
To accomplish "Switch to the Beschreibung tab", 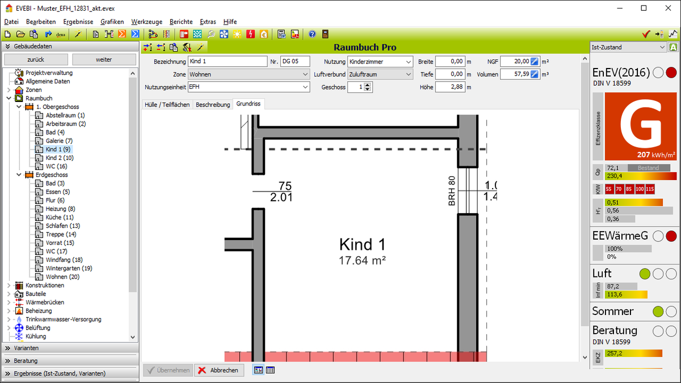I will [x=213, y=105].
